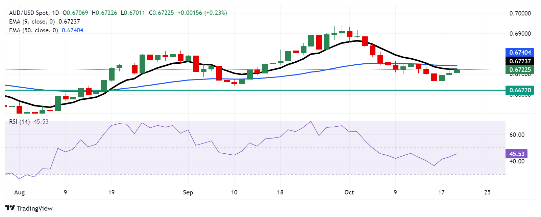
Task: Click the blue 0.67404 price tag
Action: pyautogui.click(x=520, y=52)
